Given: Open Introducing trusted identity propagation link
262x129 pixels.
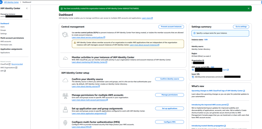Looking at the screenshot, I should point(209,126).
